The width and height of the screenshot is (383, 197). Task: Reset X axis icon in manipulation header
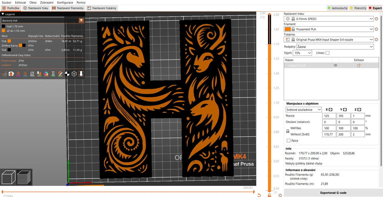point(330,110)
